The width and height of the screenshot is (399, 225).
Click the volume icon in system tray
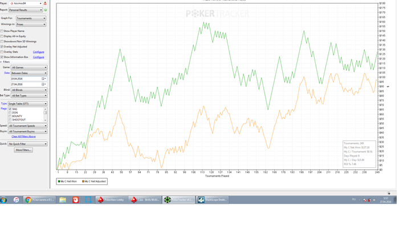(x=374, y=200)
